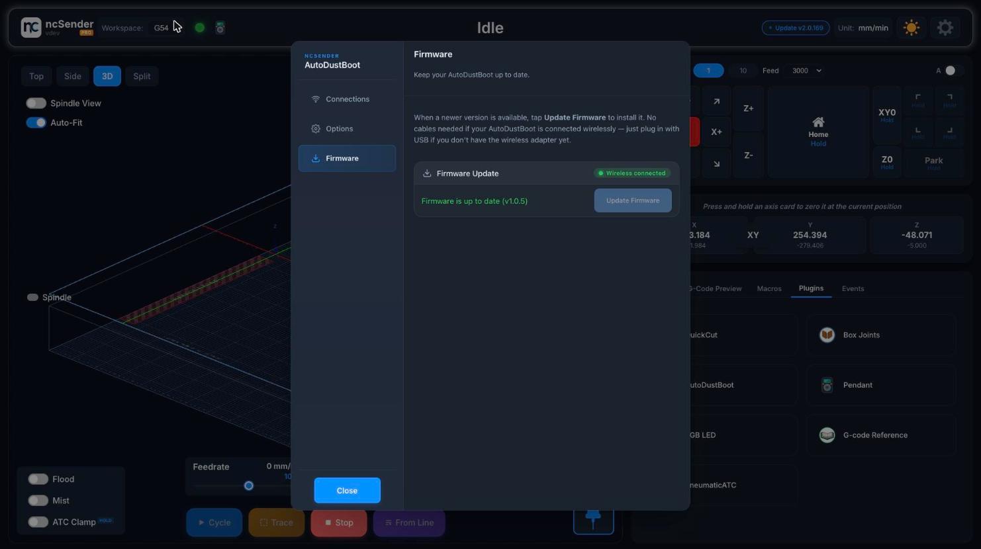
Task: Switch to Side view
Action: click(73, 76)
